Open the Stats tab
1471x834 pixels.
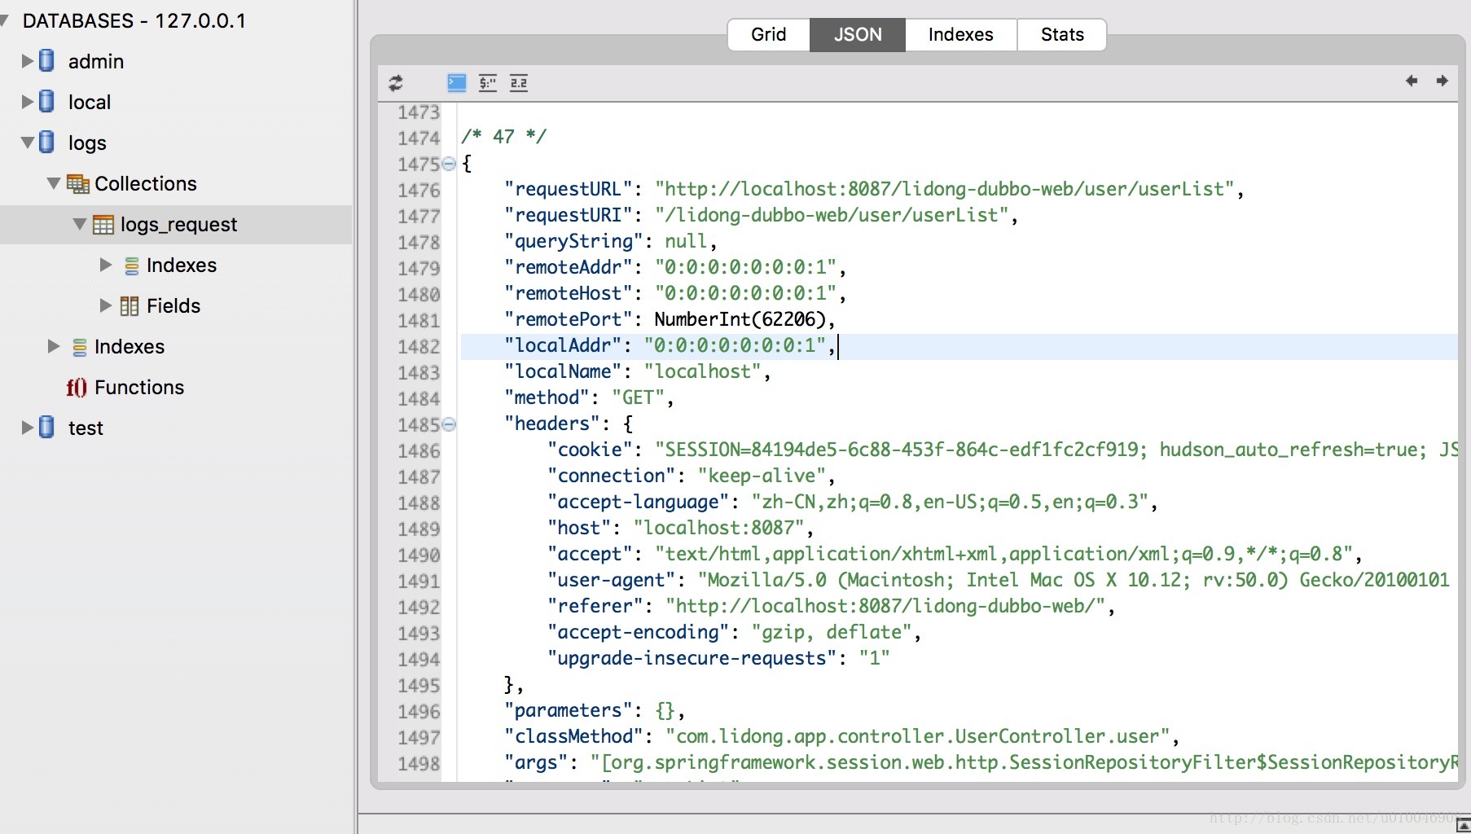[x=1062, y=34]
